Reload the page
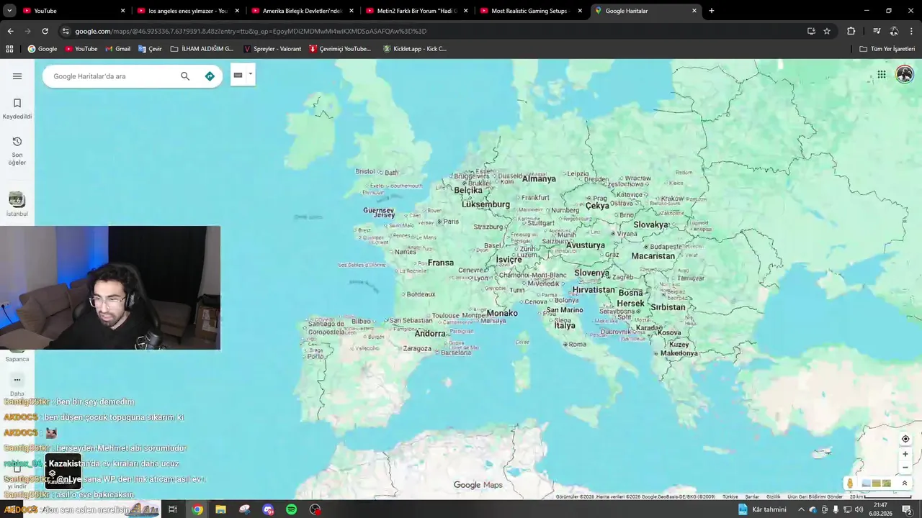Image resolution: width=922 pixels, height=518 pixels. 45,31
